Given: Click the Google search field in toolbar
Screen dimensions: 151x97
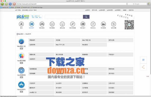Looking at the screenshot, I should 137,4.
